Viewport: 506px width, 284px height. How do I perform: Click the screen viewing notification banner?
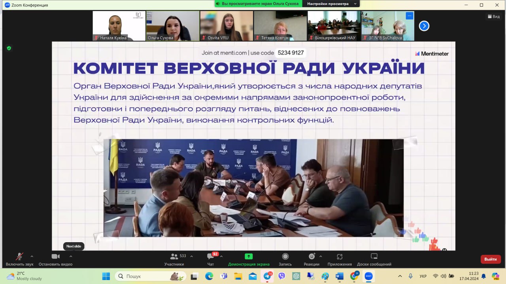point(259,4)
